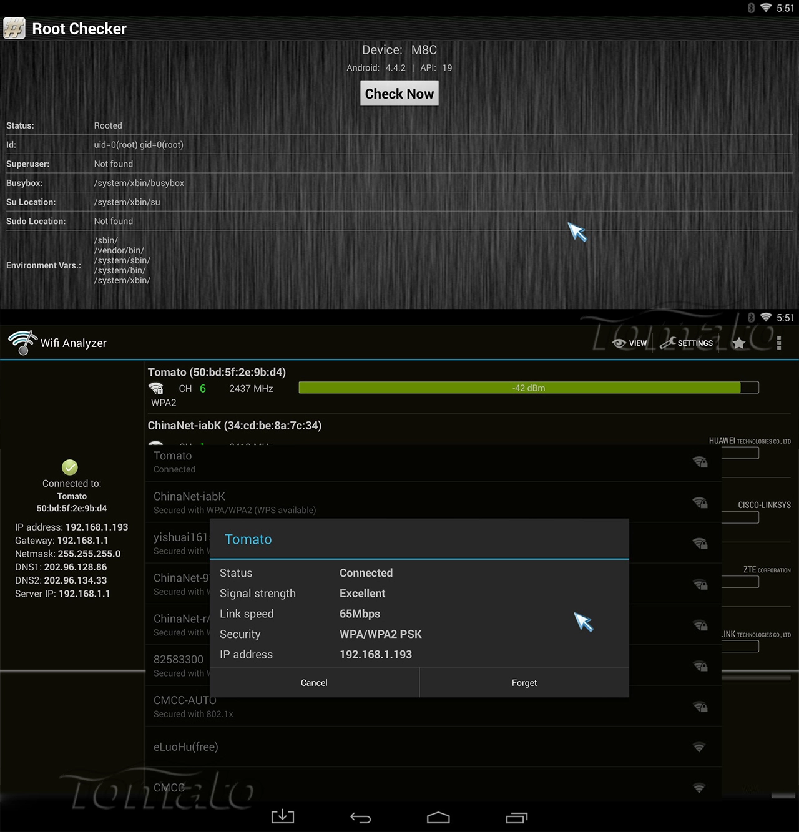Open the VIEW menu in Wifi Analyzer
The height and width of the screenshot is (832, 799).
click(630, 343)
